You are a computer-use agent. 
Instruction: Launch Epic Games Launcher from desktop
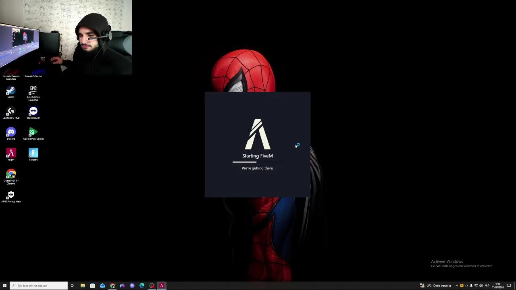pos(33,93)
